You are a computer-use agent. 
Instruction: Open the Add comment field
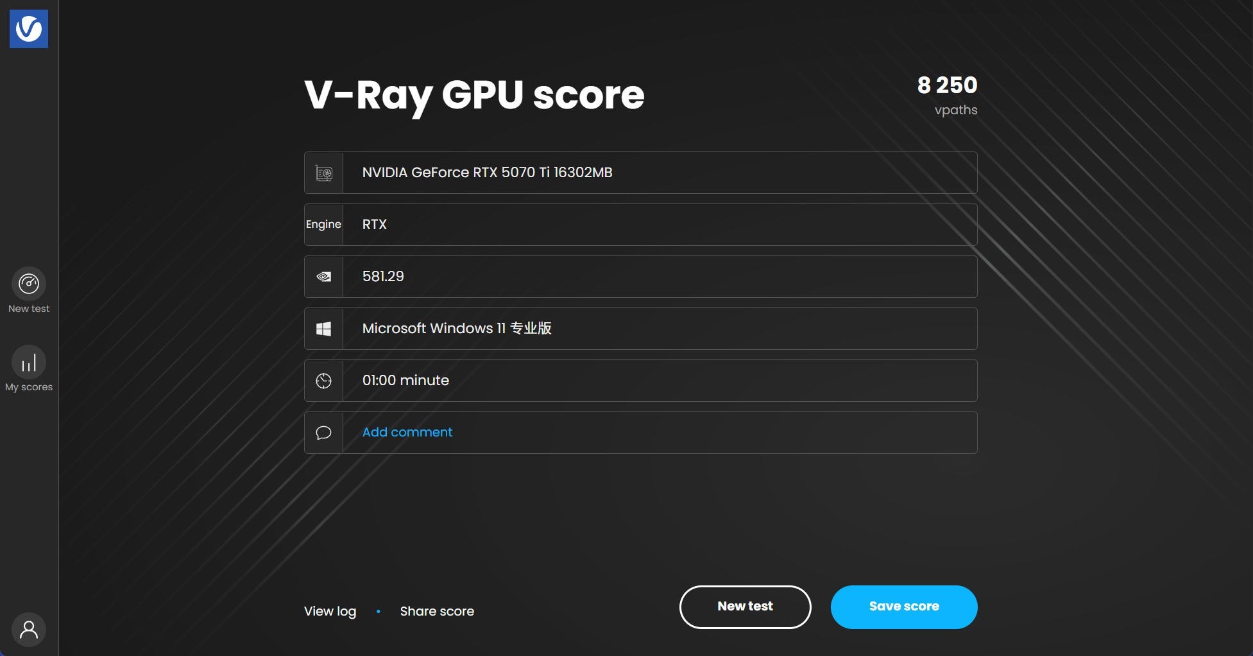click(x=407, y=432)
